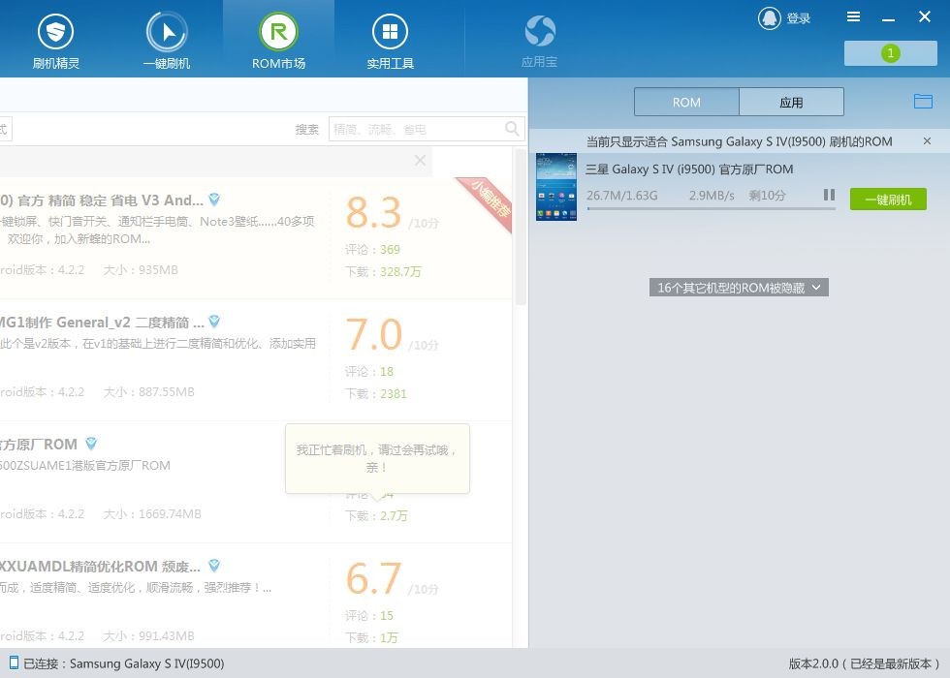This screenshot has width=950, height=678.
Task: Open the downloads folder icon
Action: (923, 102)
